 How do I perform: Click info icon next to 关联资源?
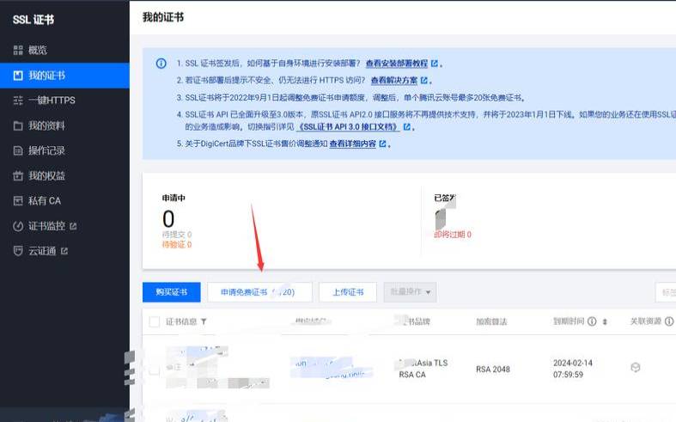[x=669, y=321]
